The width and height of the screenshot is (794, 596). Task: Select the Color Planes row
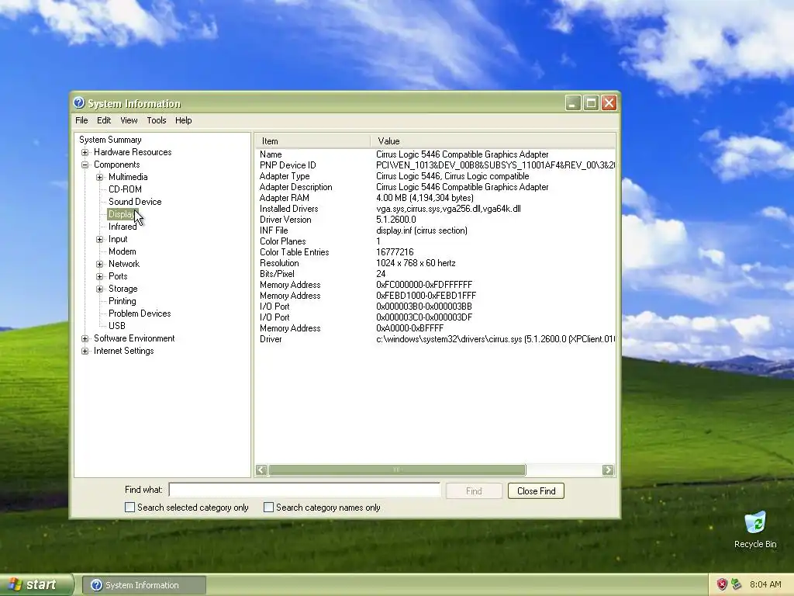[435, 241]
